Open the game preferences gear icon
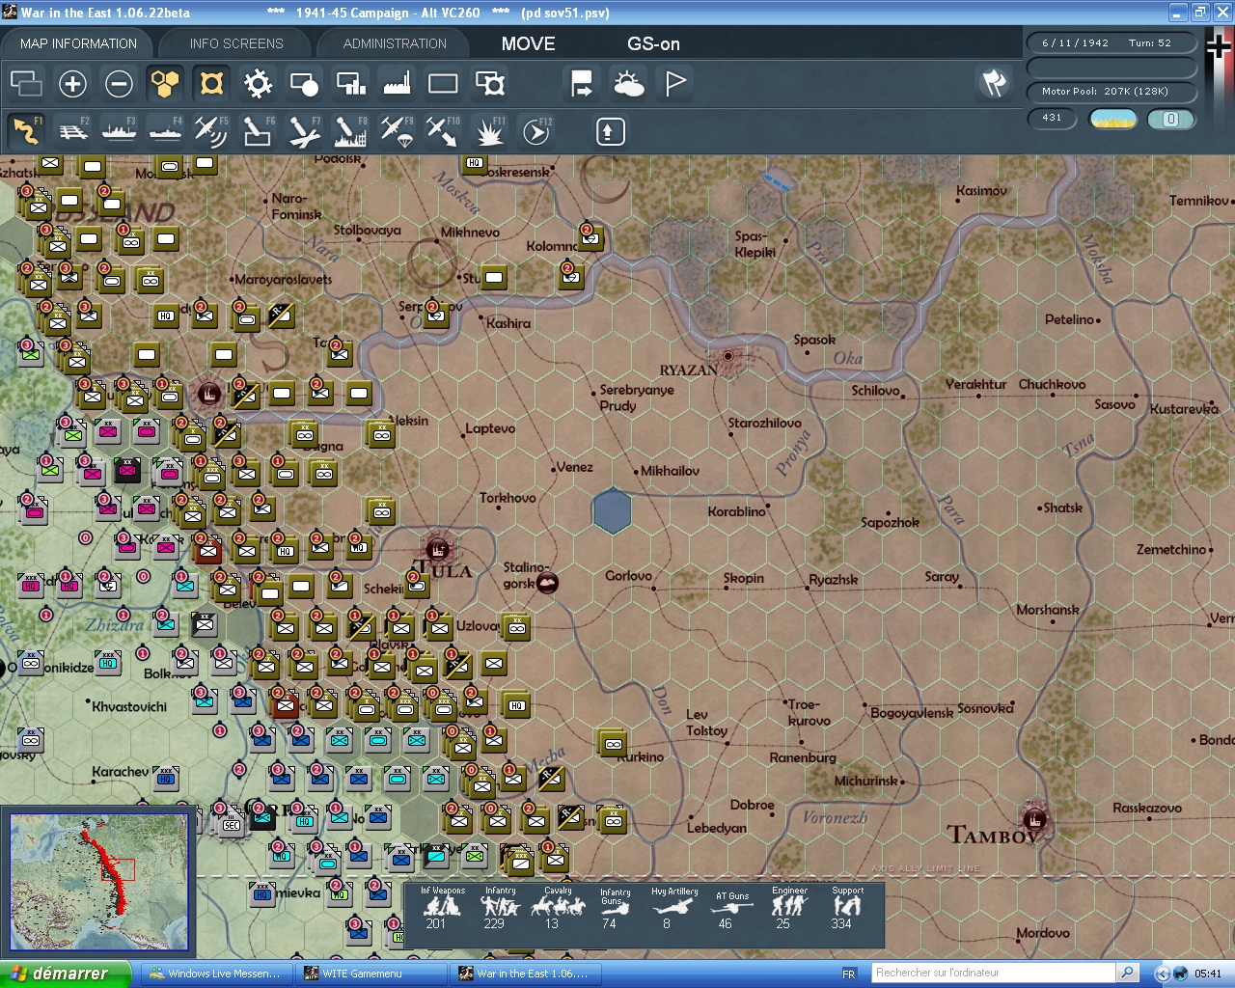The image size is (1235, 988). pyautogui.click(x=258, y=84)
